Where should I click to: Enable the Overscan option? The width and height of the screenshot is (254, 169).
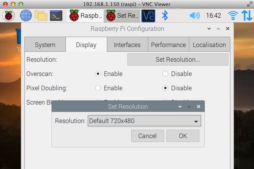(x=98, y=74)
